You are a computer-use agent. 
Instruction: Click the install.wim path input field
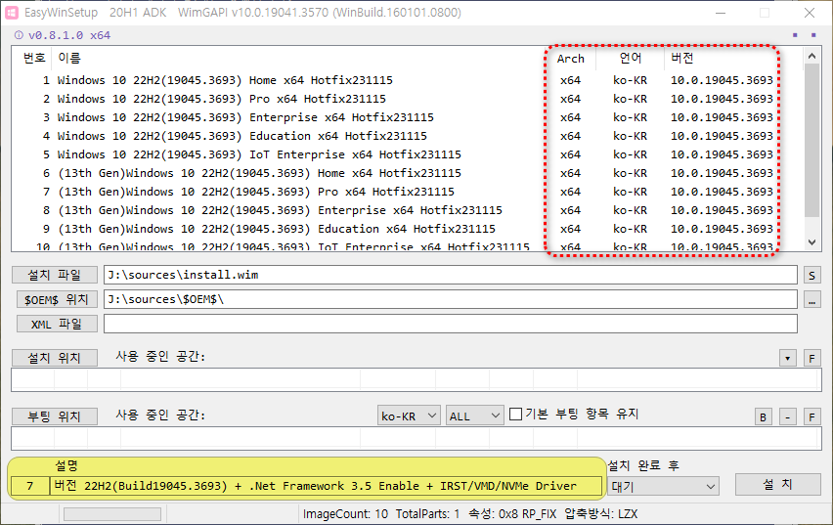451,275
